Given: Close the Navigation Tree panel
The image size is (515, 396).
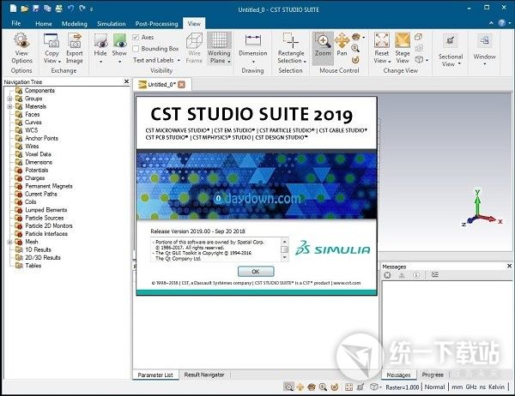Looking at the screenshot, I should 127,81.
